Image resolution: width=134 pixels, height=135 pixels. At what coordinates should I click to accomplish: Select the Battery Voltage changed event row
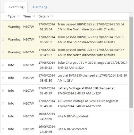65,91
